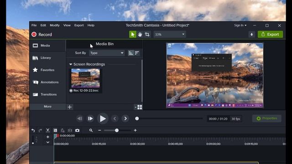The width and height of the screenshot is (292, 164).
Task: Sort media bin in descending order
Action: point(137,53)
